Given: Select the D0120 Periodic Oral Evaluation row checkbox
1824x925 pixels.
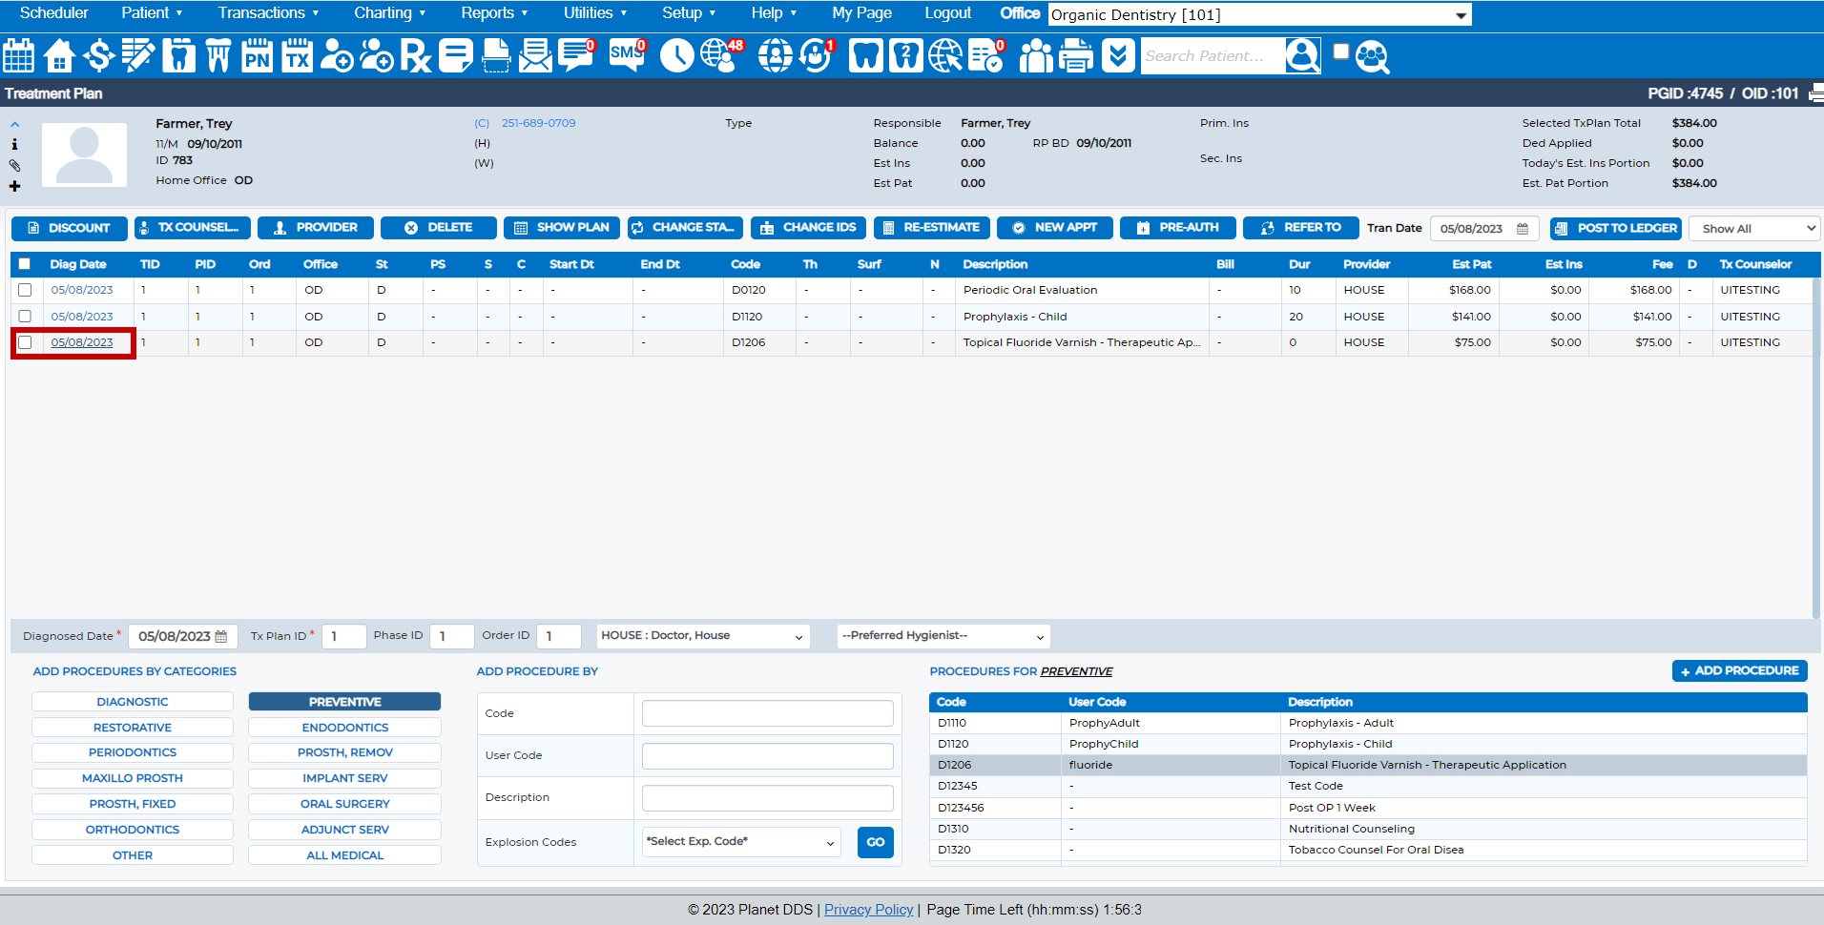Looking at the screenshot, I should pyautogui.click(x=25, y=290).
